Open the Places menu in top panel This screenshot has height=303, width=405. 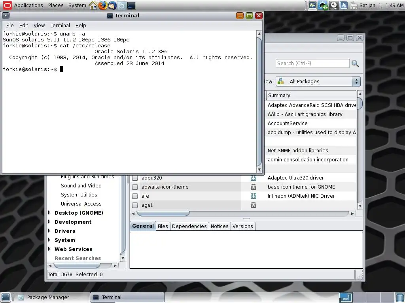click(55, 6)
